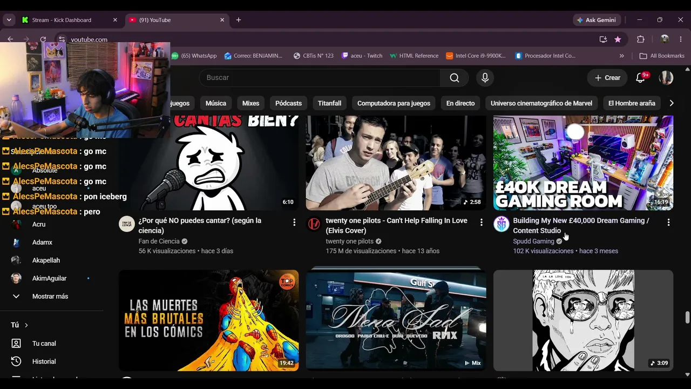Open the Crear menu button
This screenshot has width=691, height=389.
click(x=607, y=78)
